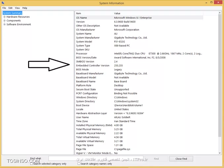The width and height of the screenshot is (224, 168).
Task: Enable Search category names only checkbox
Action: coord(79,164)
